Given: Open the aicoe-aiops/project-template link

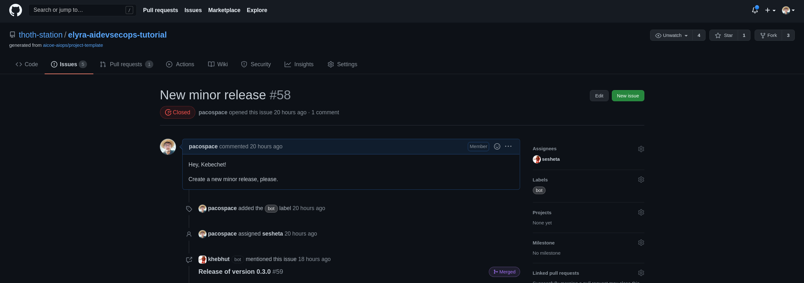Looking at the screenshot, I should pyautogui.click(x=73, y=45).
